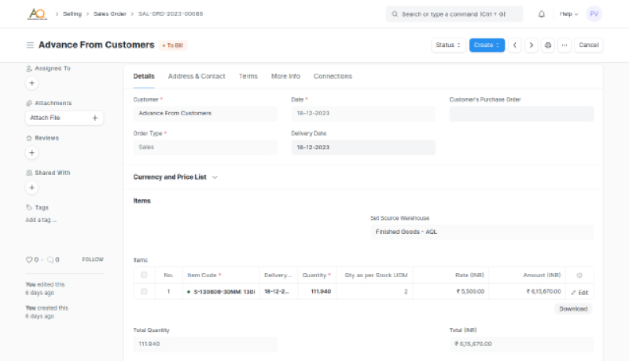Screen dimensions: 629x361
Task: Check the row 1 item checkbox
Action: tap(144, 292)
